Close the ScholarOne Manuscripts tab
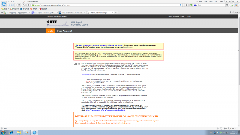Screen dimensions: 240x135 point(112,13)
